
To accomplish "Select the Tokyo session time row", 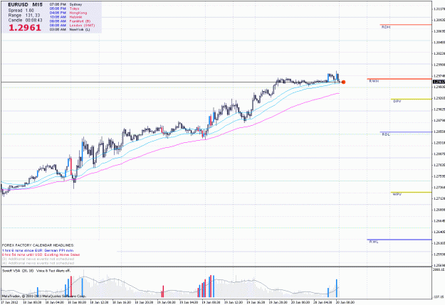I will pos(64,9).
